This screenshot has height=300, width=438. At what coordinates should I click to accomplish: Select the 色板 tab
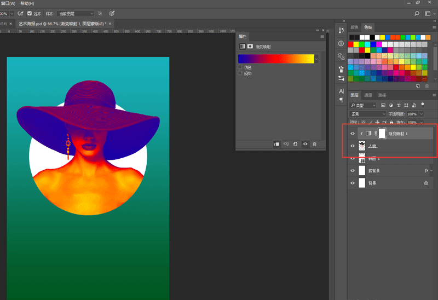(368, 27)
